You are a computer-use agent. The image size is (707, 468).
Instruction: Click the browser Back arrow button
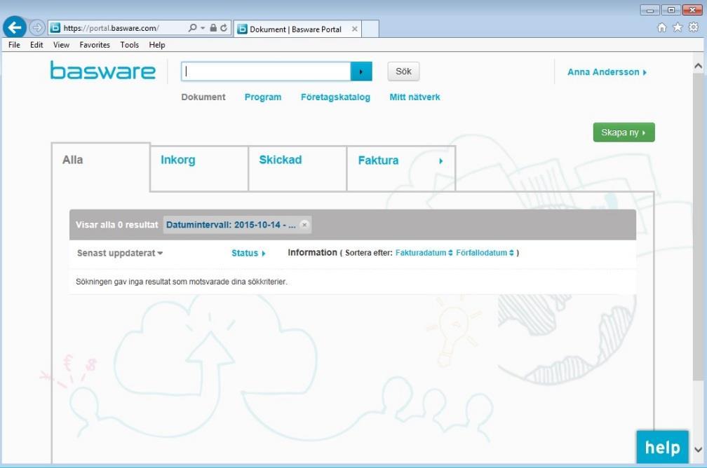tap(15, 27)
